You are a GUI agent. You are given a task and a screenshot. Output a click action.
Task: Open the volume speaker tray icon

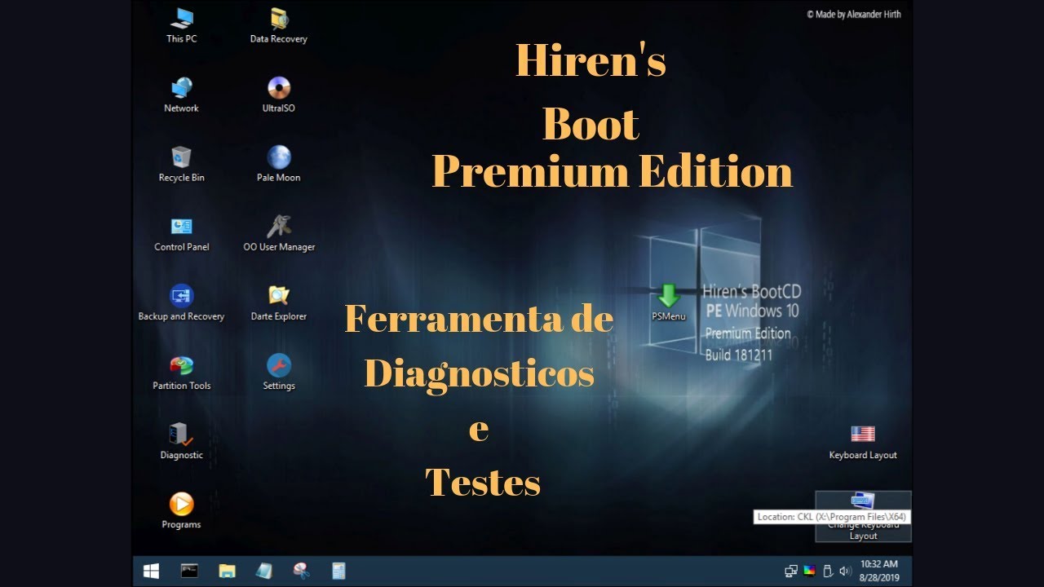coord(845,571)
